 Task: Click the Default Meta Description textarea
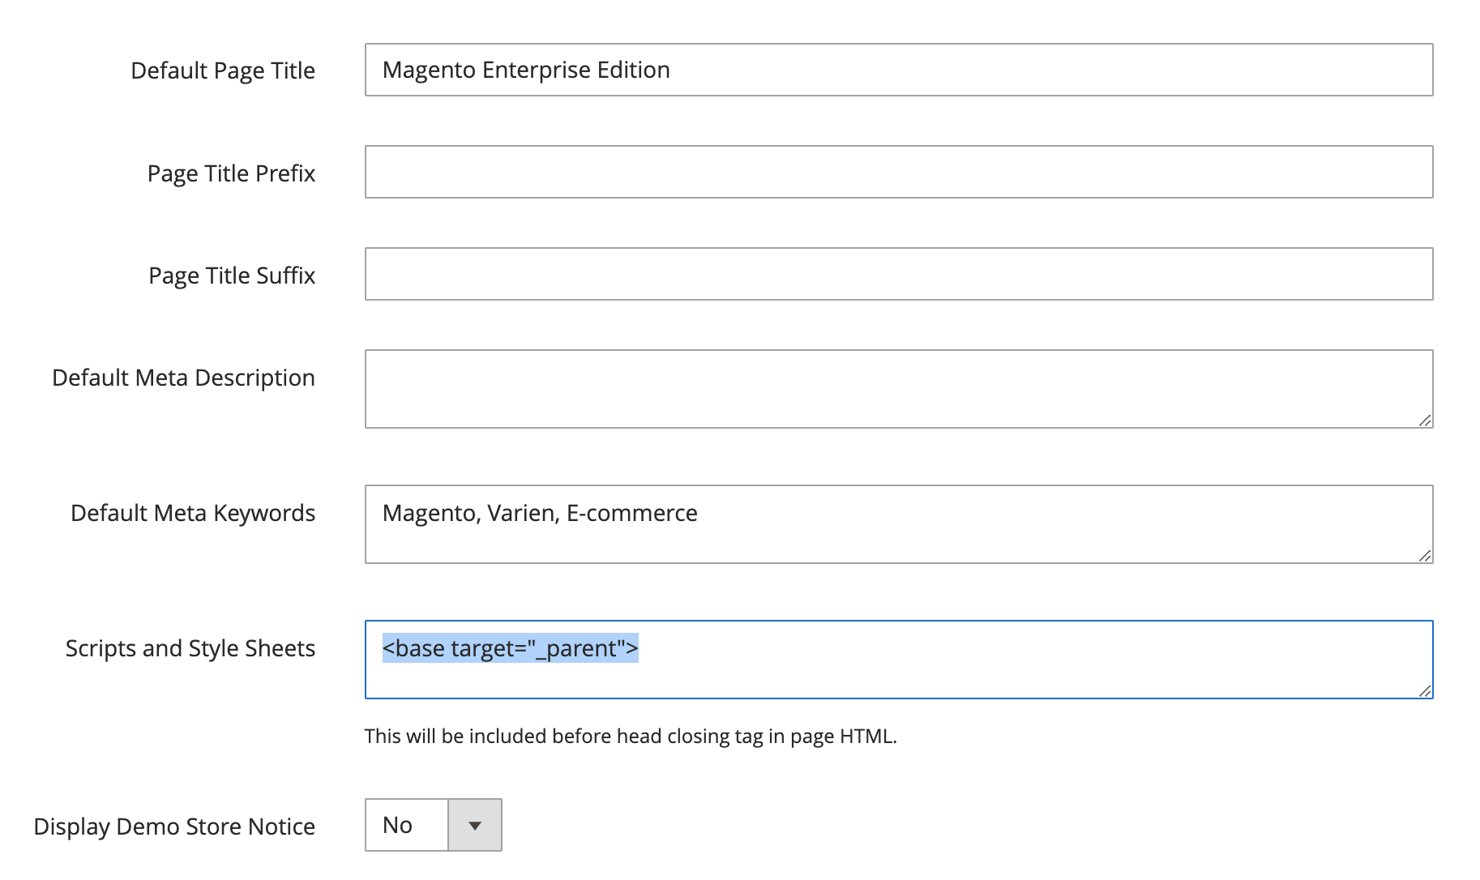[899, 389]
